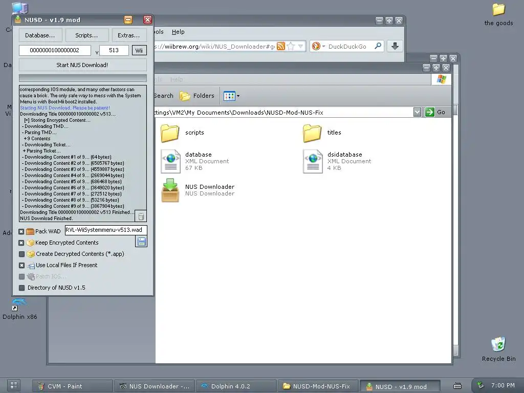
Task: Open the Explorer address bar dropdown
Action: point(417,112)
